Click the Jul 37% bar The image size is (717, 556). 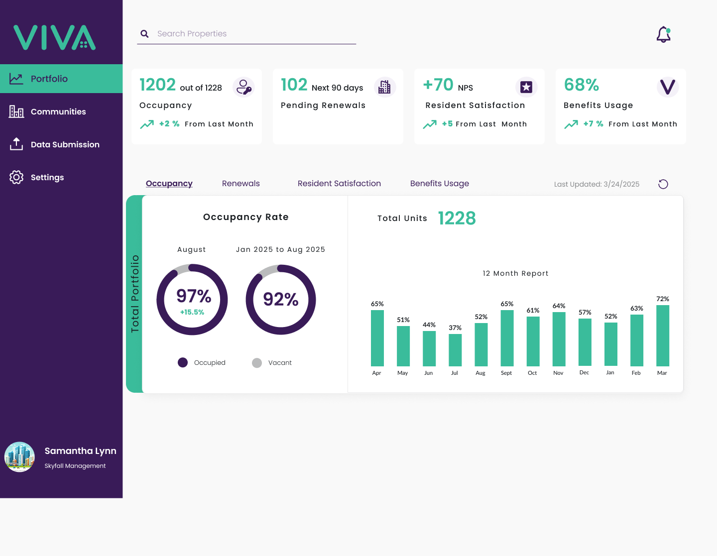(x=455, y=350)
